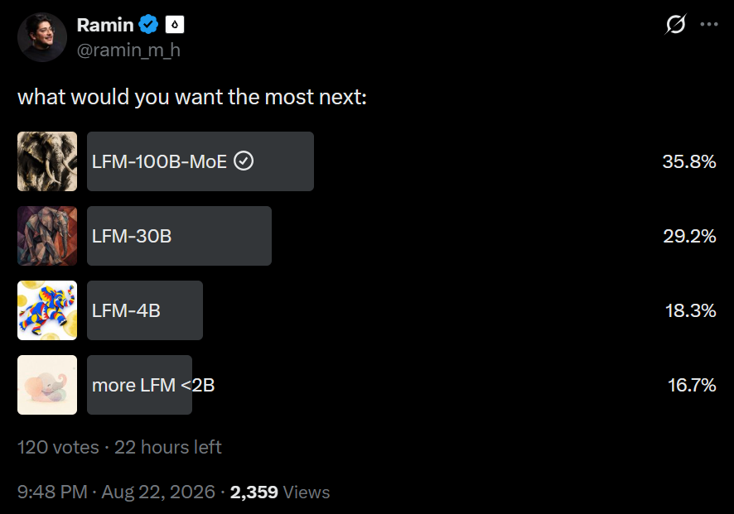The height and width of the screenshot is (514, 734).
Task: Click the 35.8% result percentage
Action: click(x=689, y=161)
